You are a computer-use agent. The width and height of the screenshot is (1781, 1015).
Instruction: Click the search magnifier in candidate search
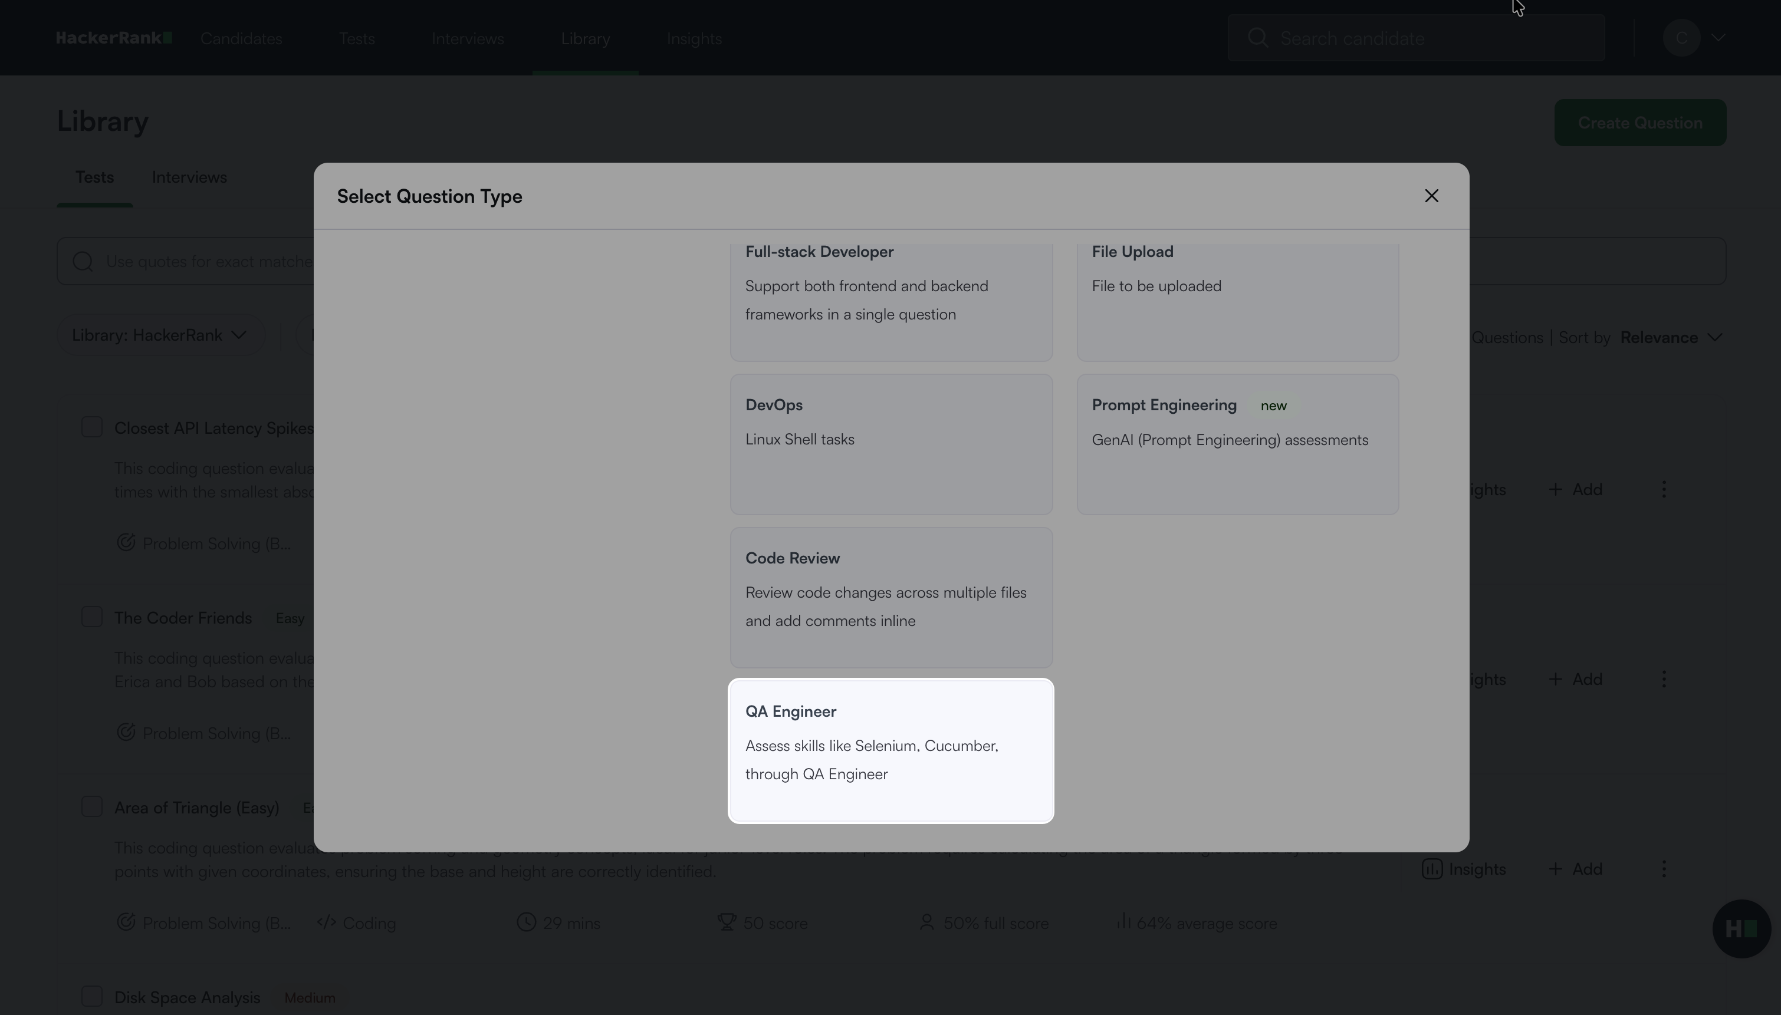coord(1257,38)
